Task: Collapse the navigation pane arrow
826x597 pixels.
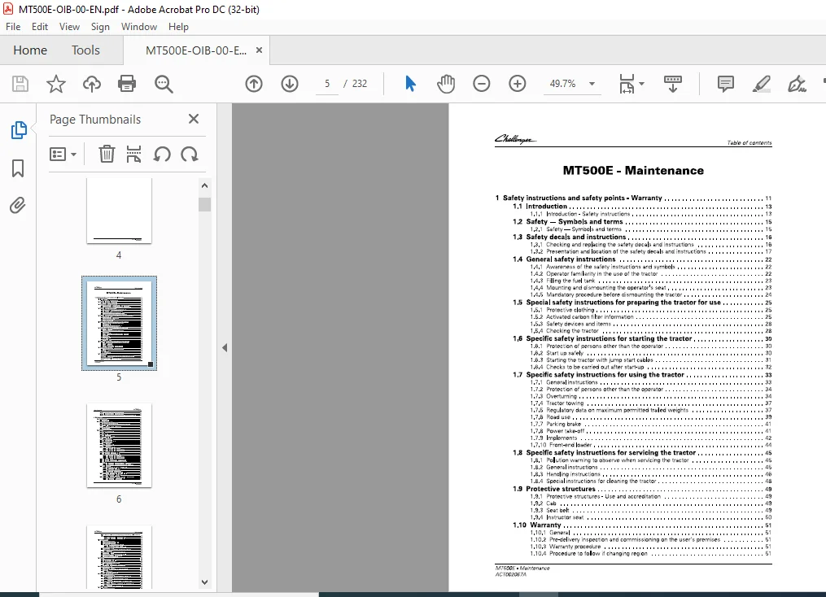Action: coord(225,347)
